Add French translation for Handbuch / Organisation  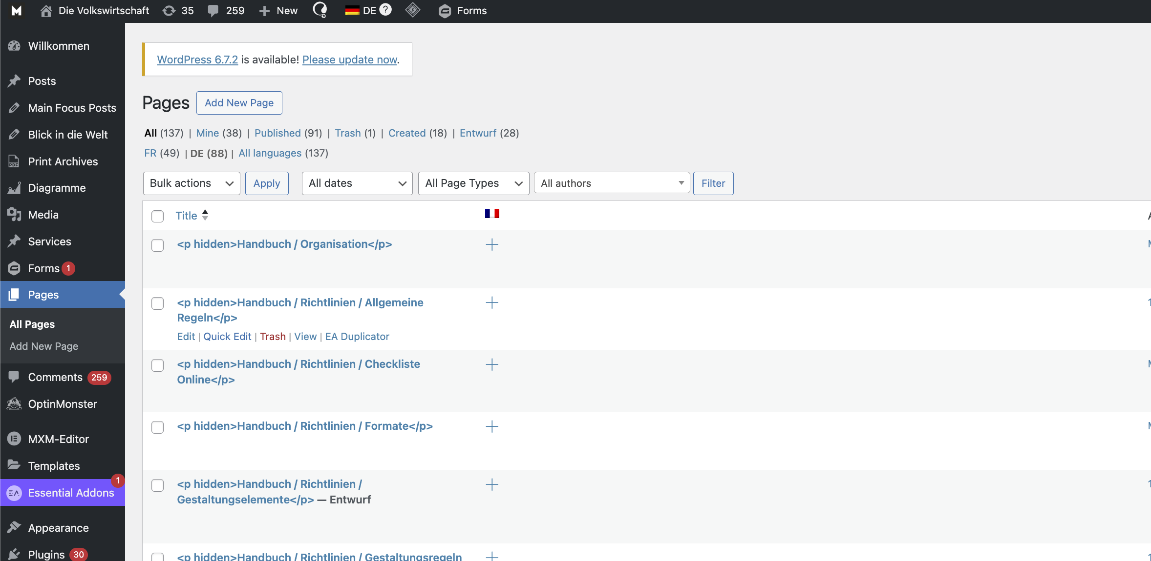pos(492,244)
